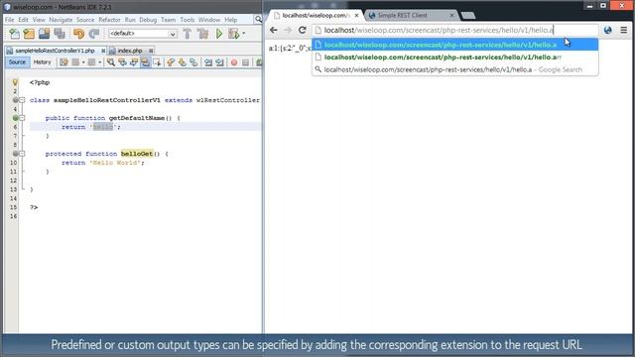The image size is (635, 357).
Task: Open the Window menu
Action: (x=209, y=20)
